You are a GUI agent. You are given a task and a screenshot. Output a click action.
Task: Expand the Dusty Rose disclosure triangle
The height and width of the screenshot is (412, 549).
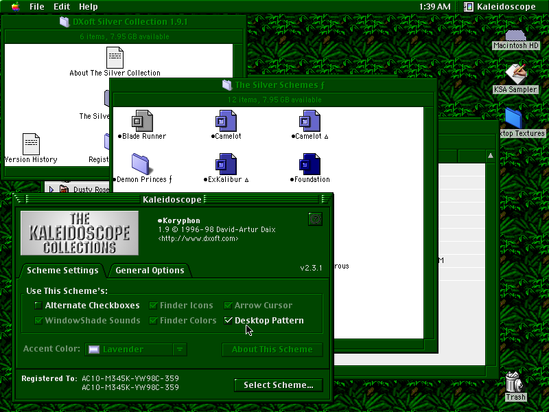51,190
